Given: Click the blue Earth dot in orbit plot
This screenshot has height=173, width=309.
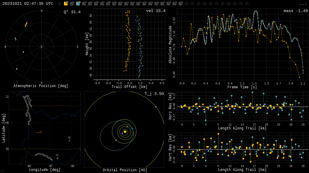Looking at the screenshot, I should coord(132,128).
